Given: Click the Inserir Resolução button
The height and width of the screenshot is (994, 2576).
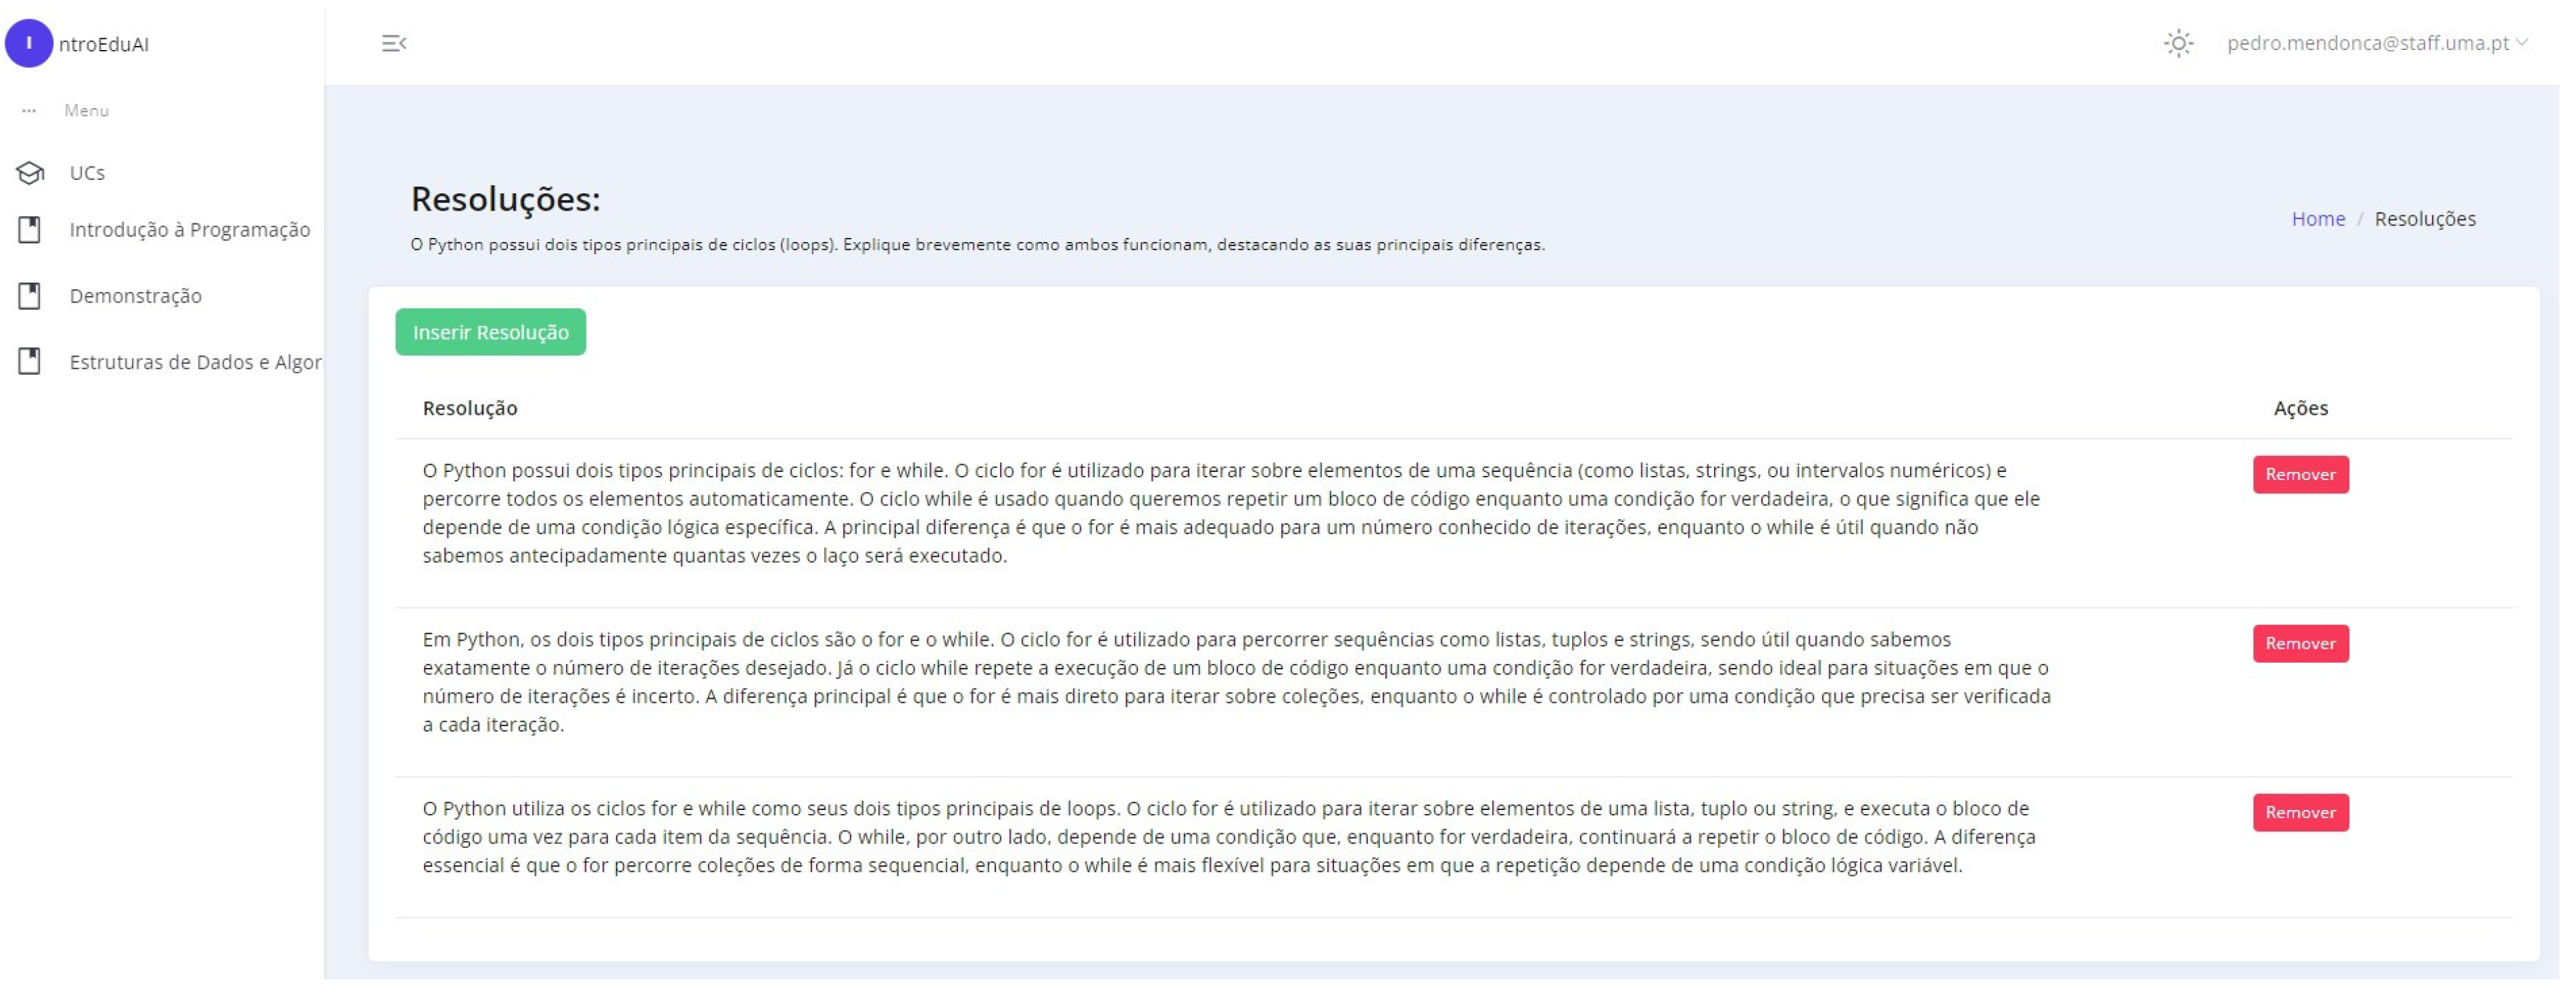Looking at the screenshot, I should point(490,332).
